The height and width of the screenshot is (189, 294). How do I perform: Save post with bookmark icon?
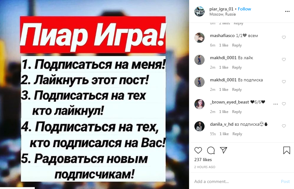pos(287,150)
